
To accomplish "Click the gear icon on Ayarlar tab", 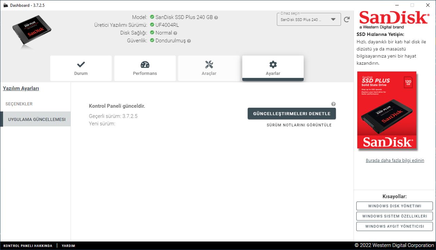I will [273, 64].
